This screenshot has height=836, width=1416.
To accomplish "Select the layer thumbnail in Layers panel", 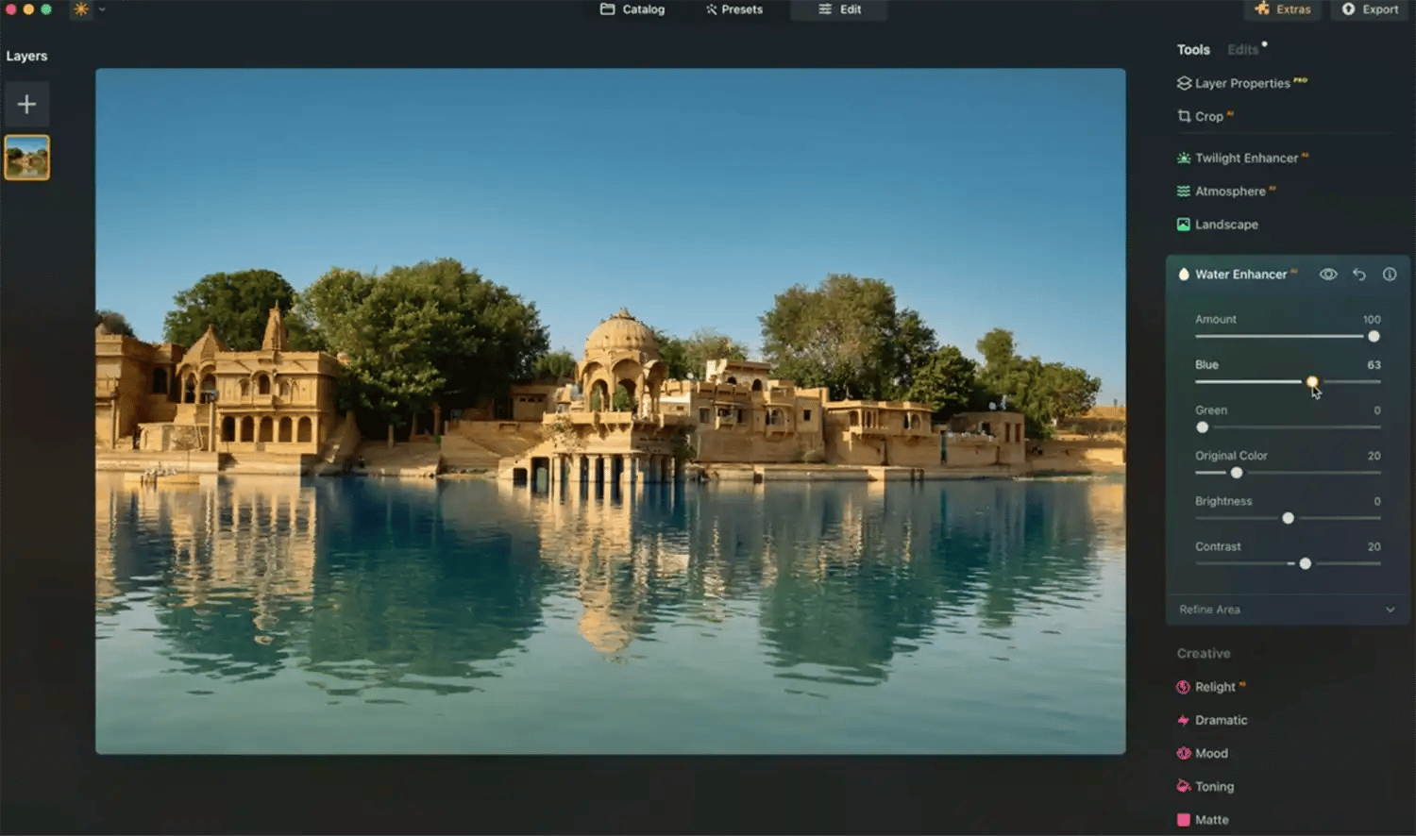I will click(26, 158).
